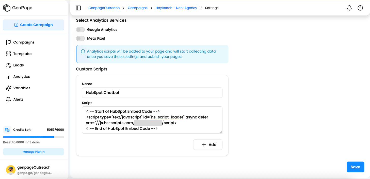Click the Variables sparkle icon

point(8,88)
